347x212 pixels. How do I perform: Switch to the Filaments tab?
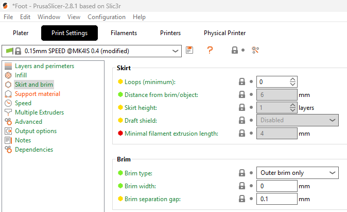point(124,33)
